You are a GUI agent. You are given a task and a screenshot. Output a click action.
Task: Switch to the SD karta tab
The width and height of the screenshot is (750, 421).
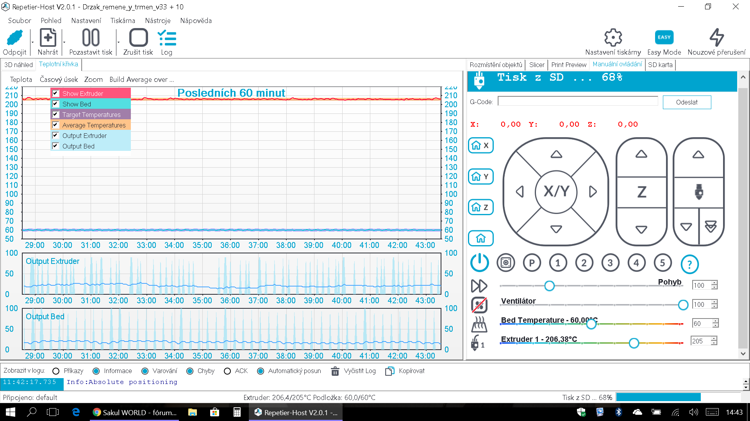coord(660,65)
